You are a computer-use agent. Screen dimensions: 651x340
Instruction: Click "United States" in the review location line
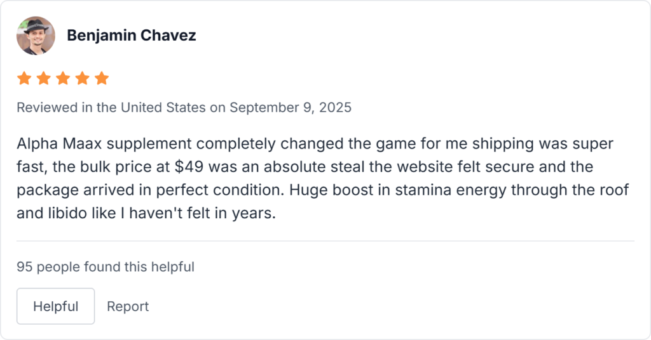click(x=163, y=107)
